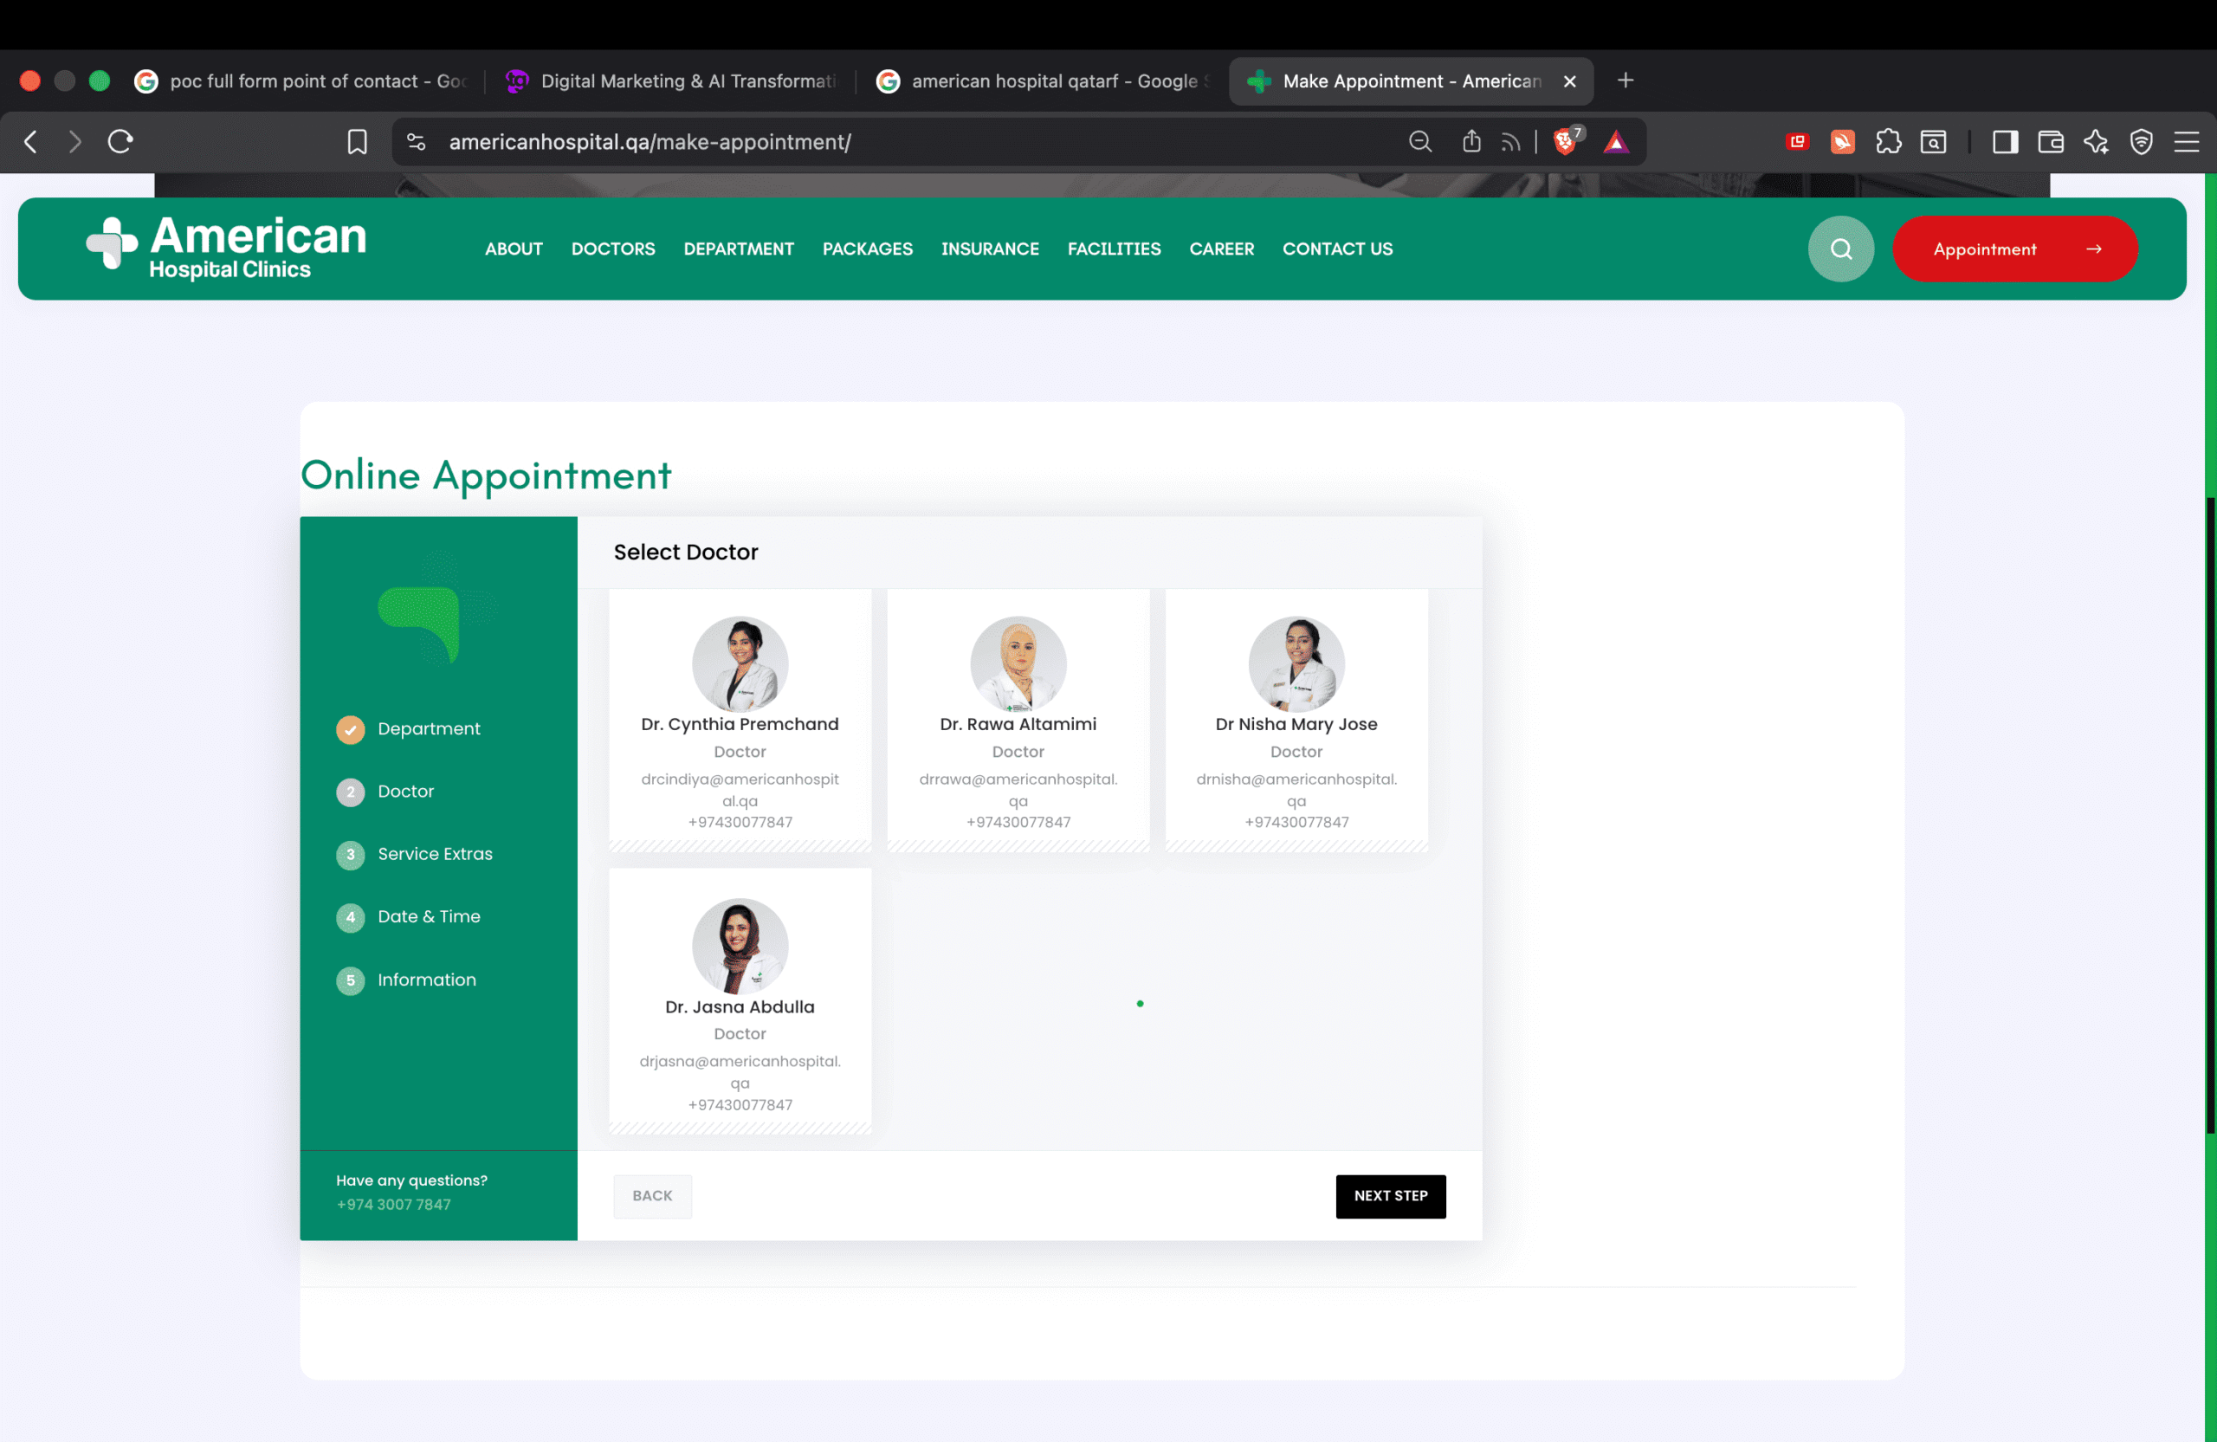Click Dr. Jasna Abdulla's photo

(740, 947)
